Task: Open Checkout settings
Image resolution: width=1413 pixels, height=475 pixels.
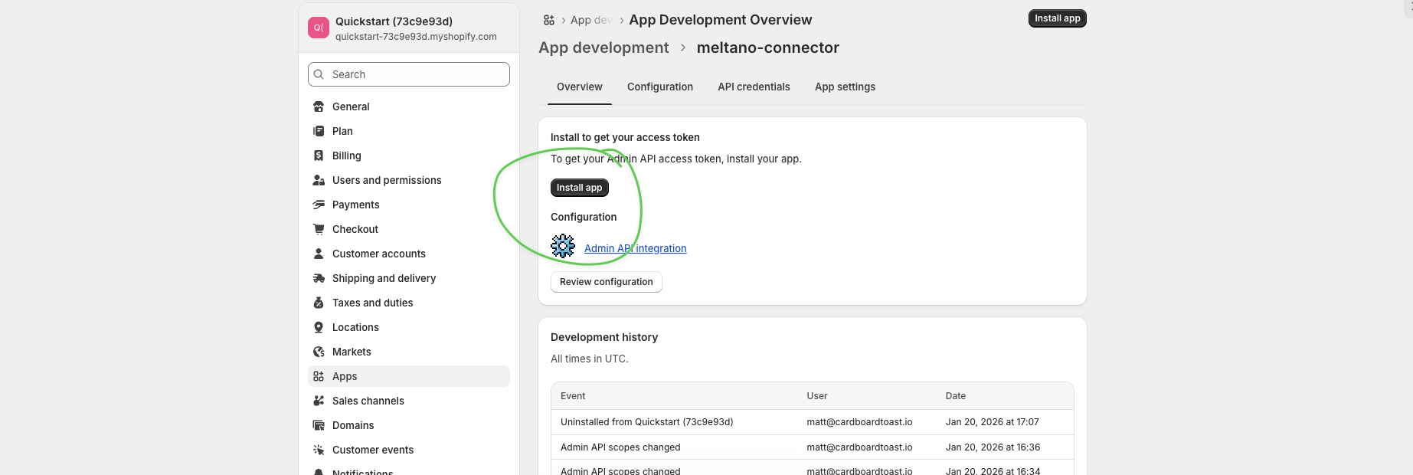Action: pyautogui.click(x=409, y=229)
